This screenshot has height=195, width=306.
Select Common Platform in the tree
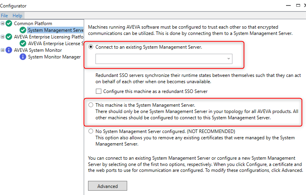tap(33, 24)
